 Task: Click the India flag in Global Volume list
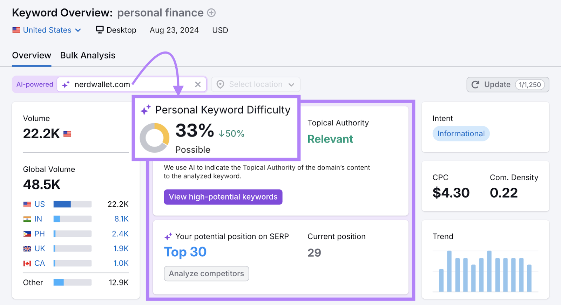(x=27, y=219)
